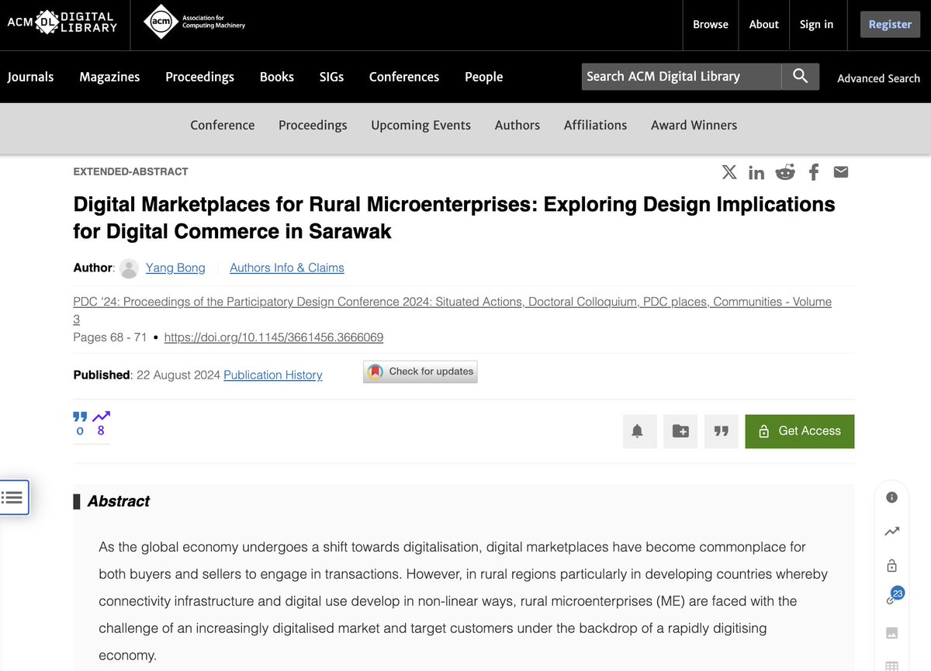Open Publication History link
The image size is (931, 671).
coord(273,375)
